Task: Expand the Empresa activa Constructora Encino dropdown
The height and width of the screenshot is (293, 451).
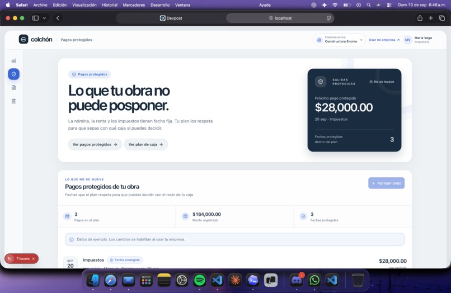Action: click(x=340, y=40)
